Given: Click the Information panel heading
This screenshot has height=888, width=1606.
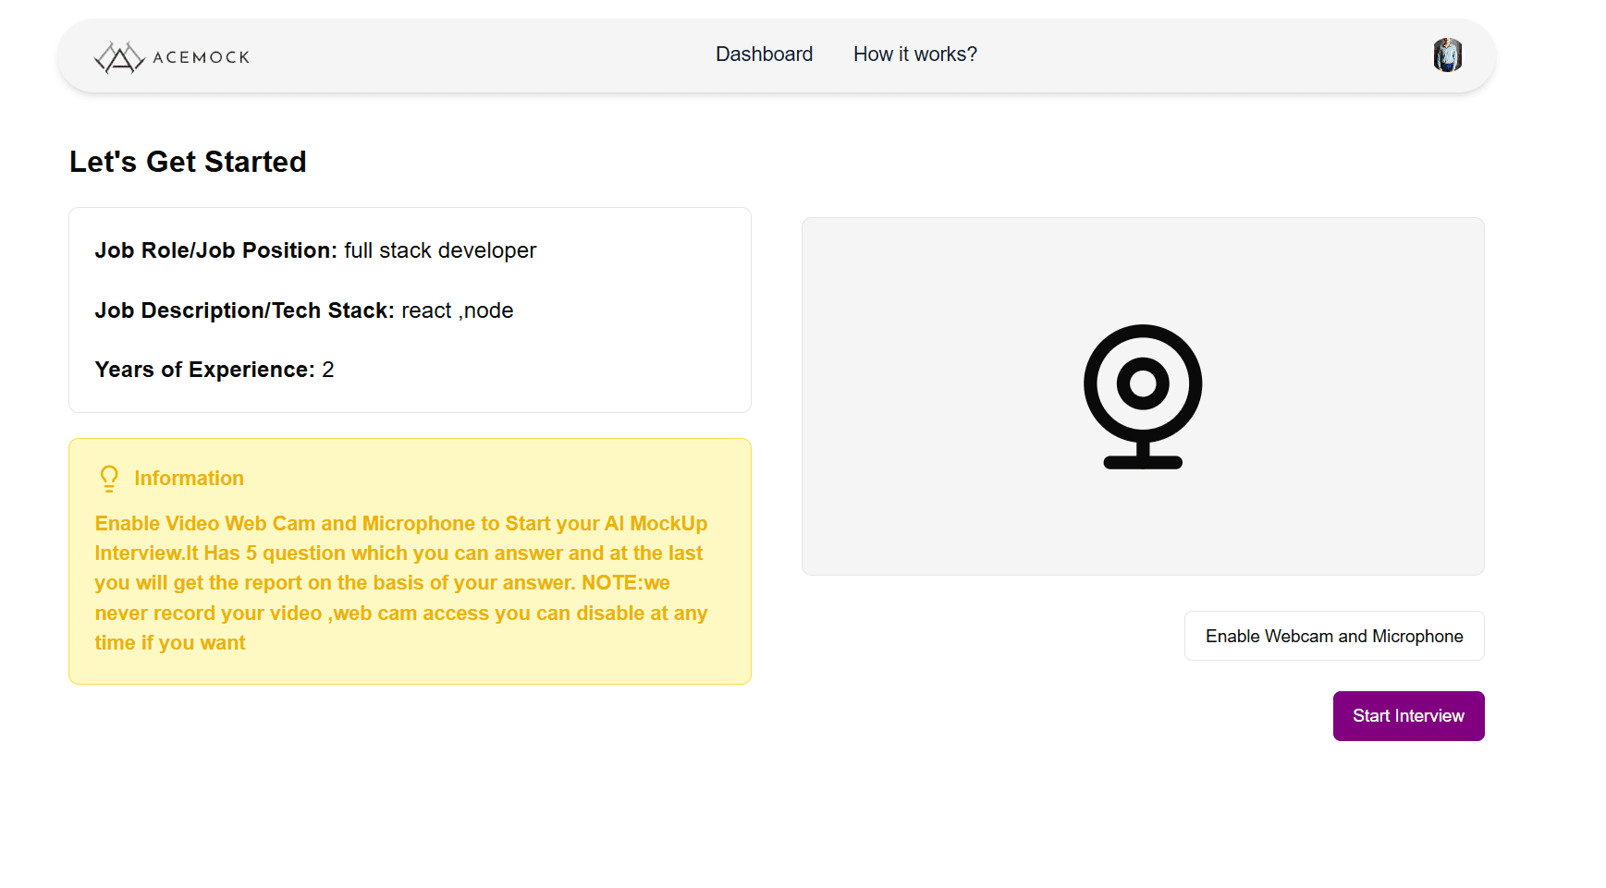Looking at the screenshot, I should 189,478.
